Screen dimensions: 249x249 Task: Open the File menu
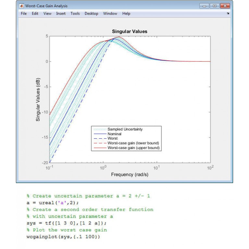24,14
